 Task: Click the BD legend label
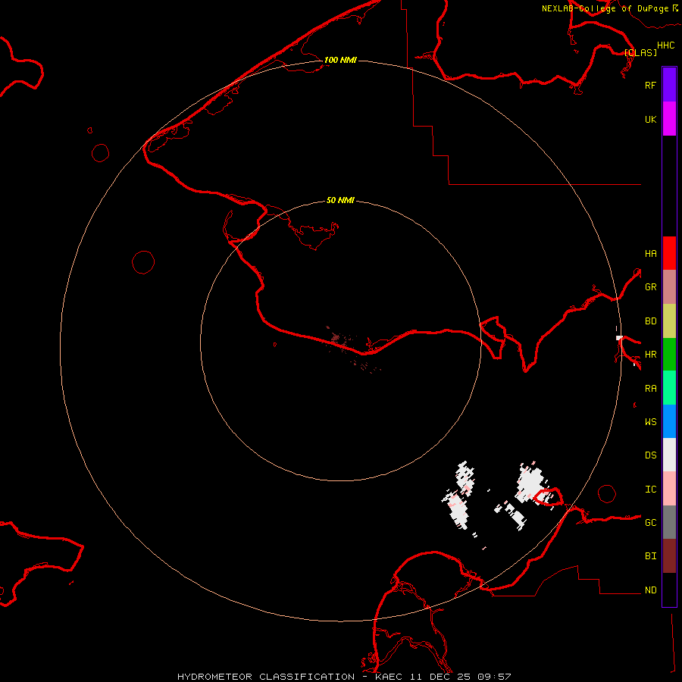(x=650, y=321)
